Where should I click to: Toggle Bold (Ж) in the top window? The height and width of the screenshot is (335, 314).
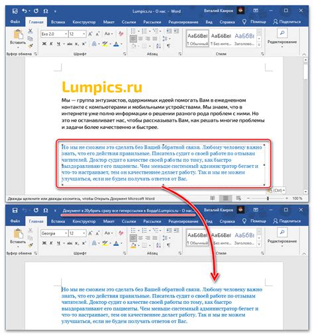pos(44,44)
